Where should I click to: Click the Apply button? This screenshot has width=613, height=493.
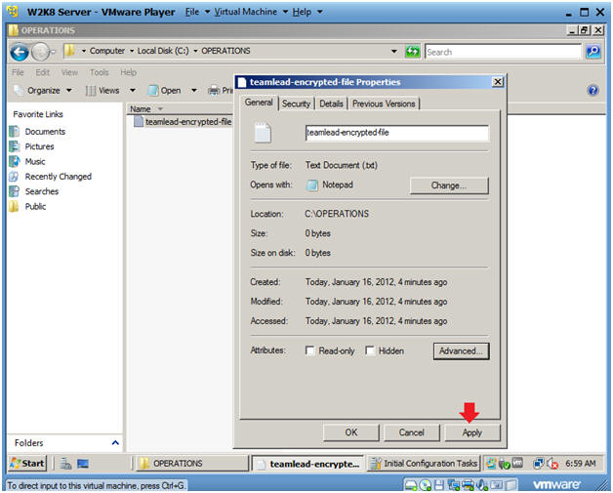click(x=472, y=432)
